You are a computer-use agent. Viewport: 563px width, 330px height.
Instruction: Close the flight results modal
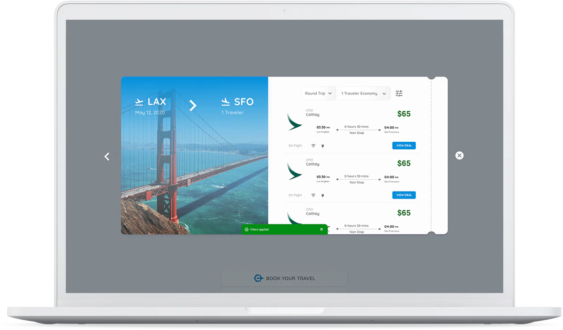pos(459,155)
